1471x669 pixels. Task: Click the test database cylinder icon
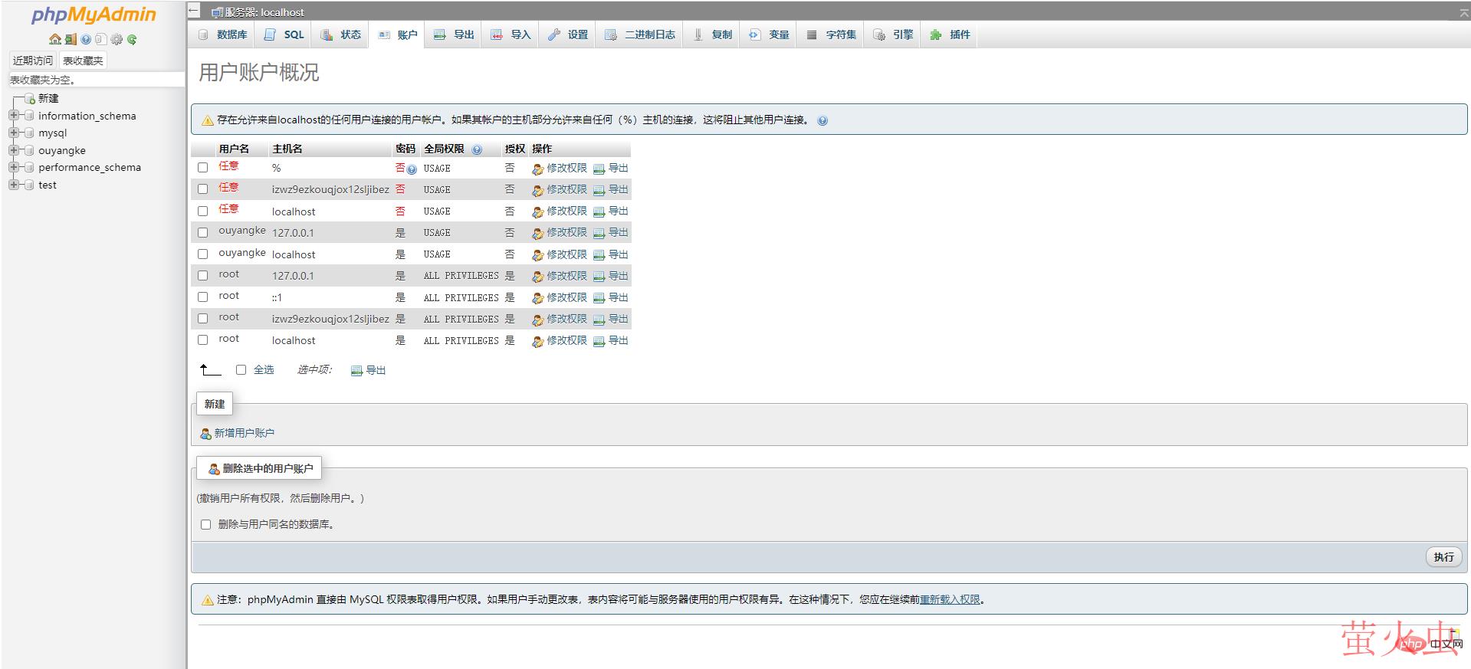click(30, 185)
